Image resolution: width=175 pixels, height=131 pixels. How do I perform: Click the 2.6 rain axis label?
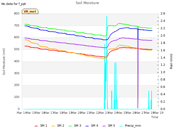(163, 13)
